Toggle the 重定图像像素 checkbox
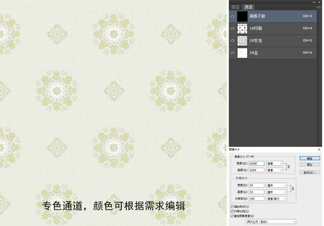This screenshot has height=226, width=324. (x=232, y=216)
